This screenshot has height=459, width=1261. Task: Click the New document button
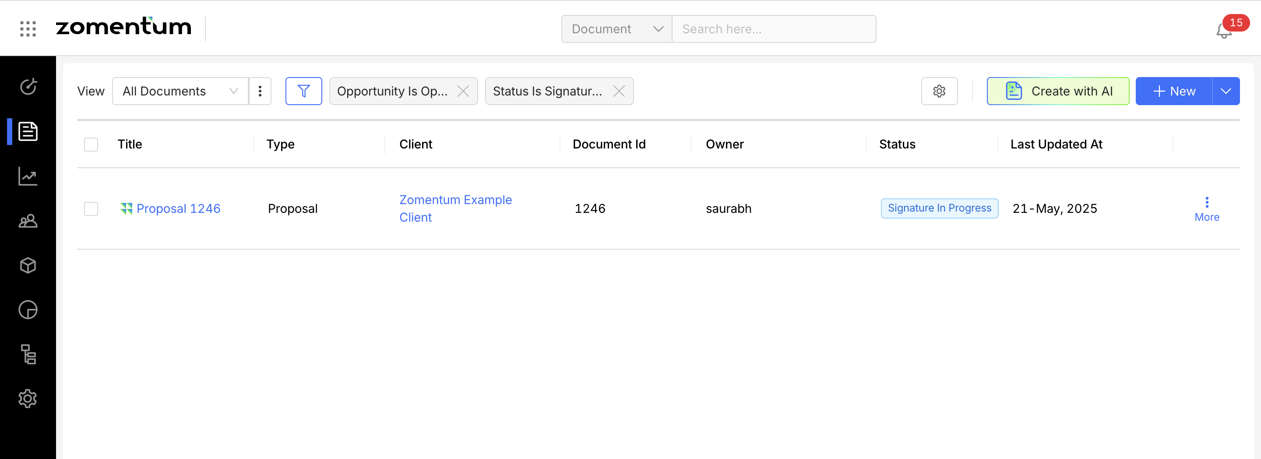click(1174, 91)
